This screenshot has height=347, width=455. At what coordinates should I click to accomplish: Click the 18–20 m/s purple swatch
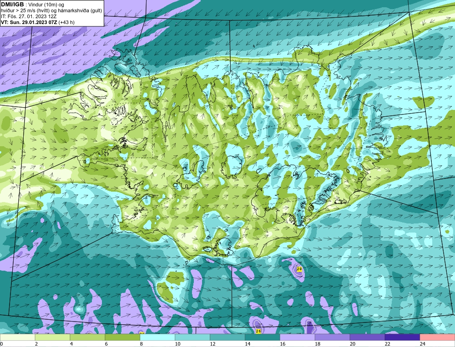pyautogui.click(x=332, y=337)
